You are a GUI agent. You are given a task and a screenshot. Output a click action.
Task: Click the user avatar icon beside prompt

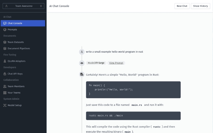pos(82,52)
